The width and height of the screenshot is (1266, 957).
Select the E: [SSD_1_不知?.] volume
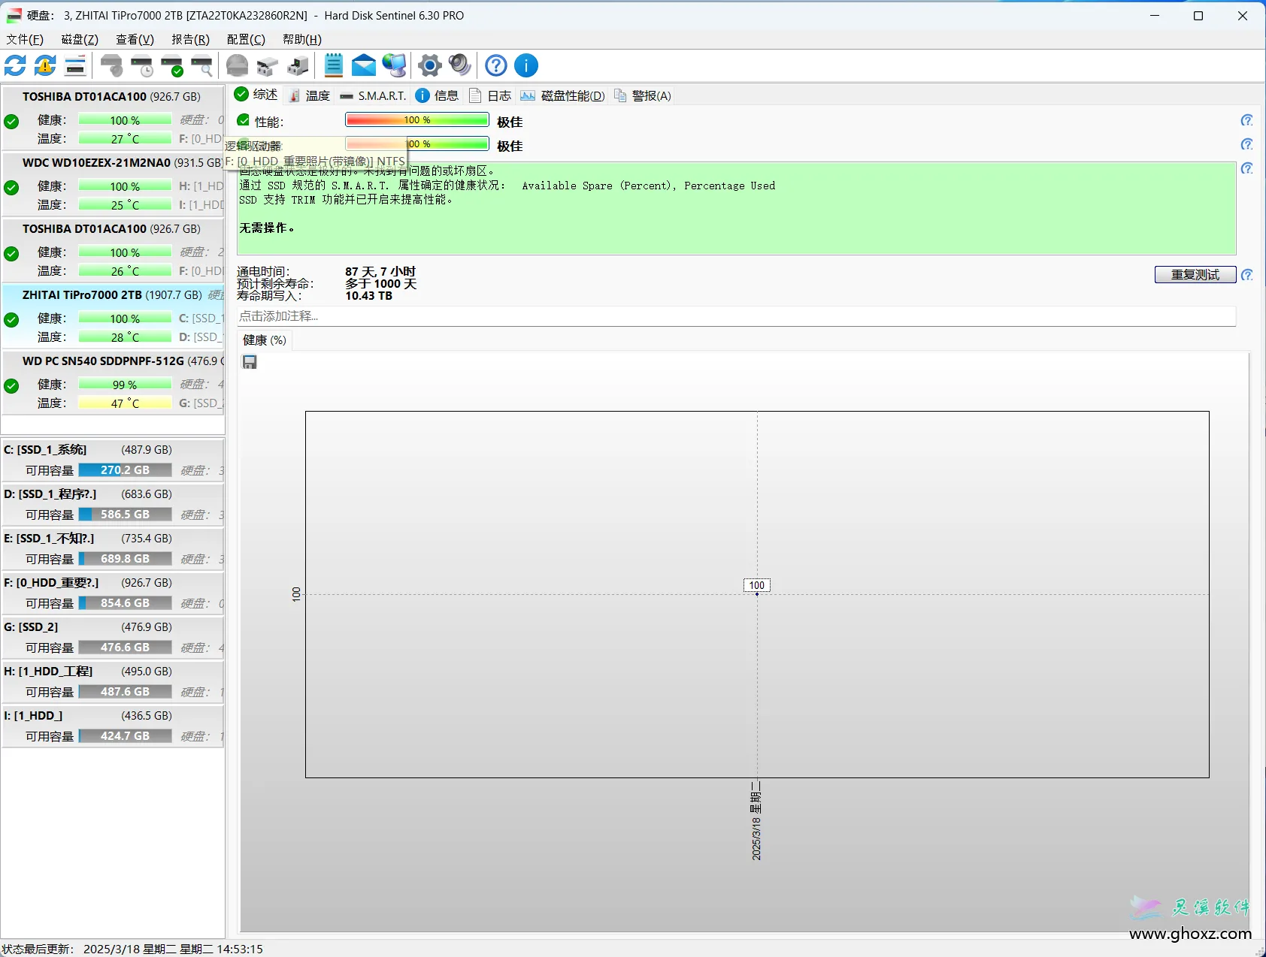click(x=113, y=549)
